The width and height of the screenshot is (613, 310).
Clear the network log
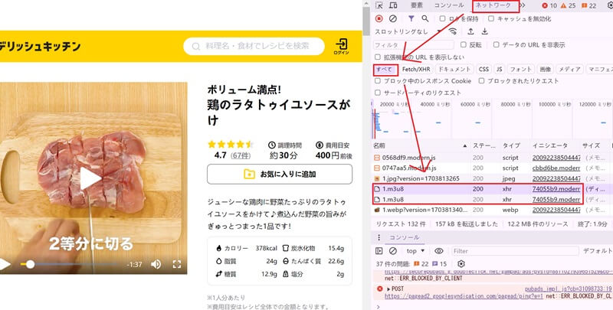coord(393,18)
